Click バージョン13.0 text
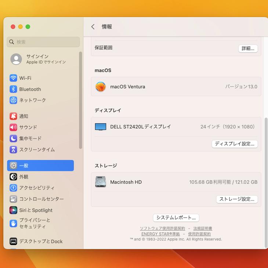The width and height of the screenshot is (268, 268). (x=241, y=87)
